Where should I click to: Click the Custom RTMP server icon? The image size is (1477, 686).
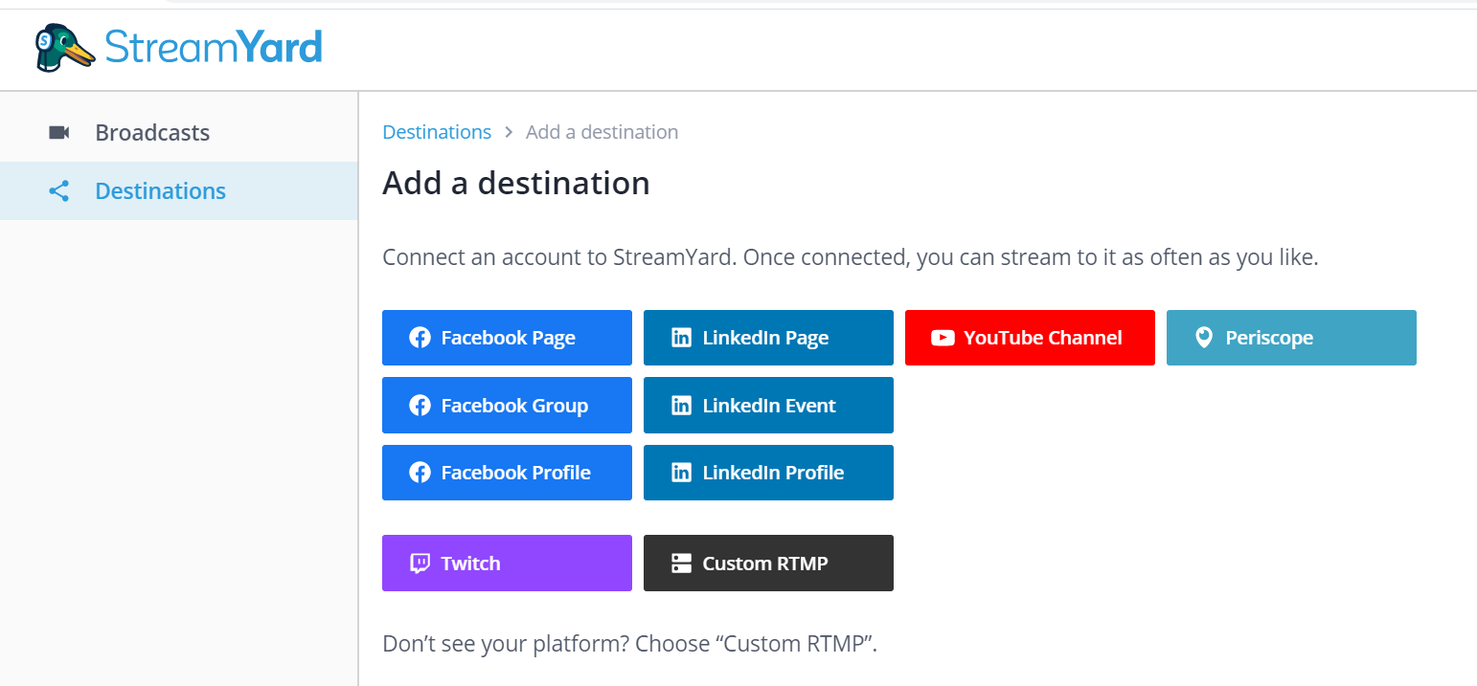click(x=681, y=563)
